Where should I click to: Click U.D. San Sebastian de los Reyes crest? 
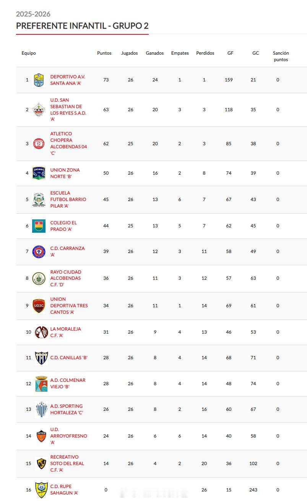pos(39,110)
